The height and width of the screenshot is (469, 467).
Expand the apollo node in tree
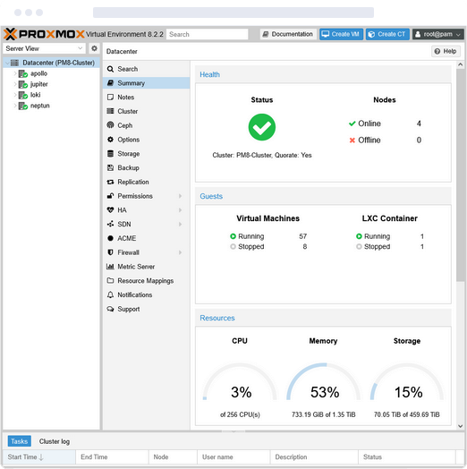point(15,73)
